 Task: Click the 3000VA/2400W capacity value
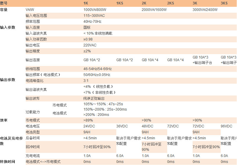click(x=205, y=9)
